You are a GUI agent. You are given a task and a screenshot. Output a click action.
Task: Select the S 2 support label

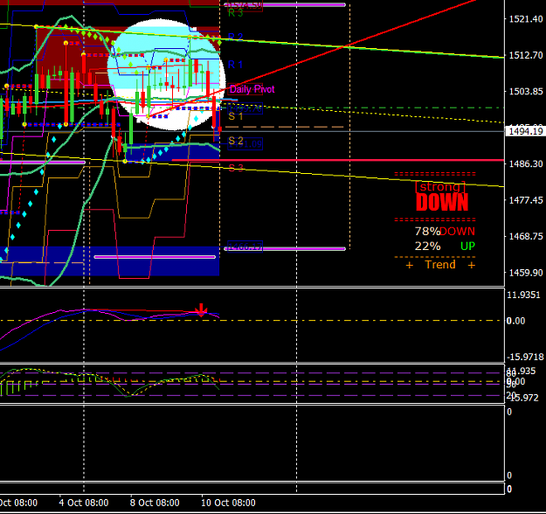[x=235, y=141]
